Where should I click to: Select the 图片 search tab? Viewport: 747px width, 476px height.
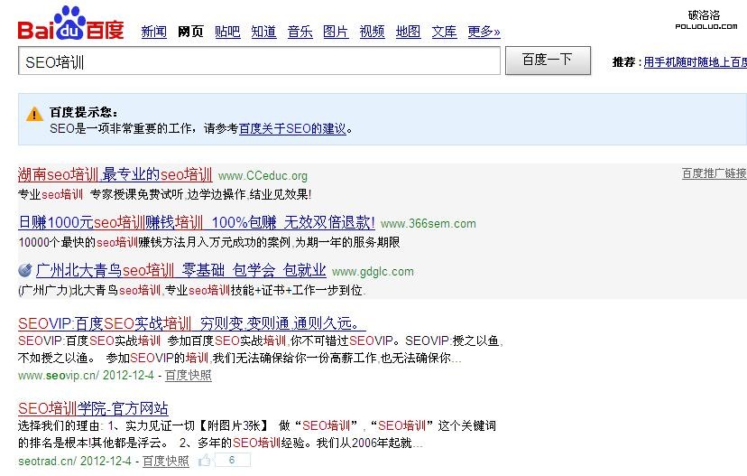coord(336,32)
